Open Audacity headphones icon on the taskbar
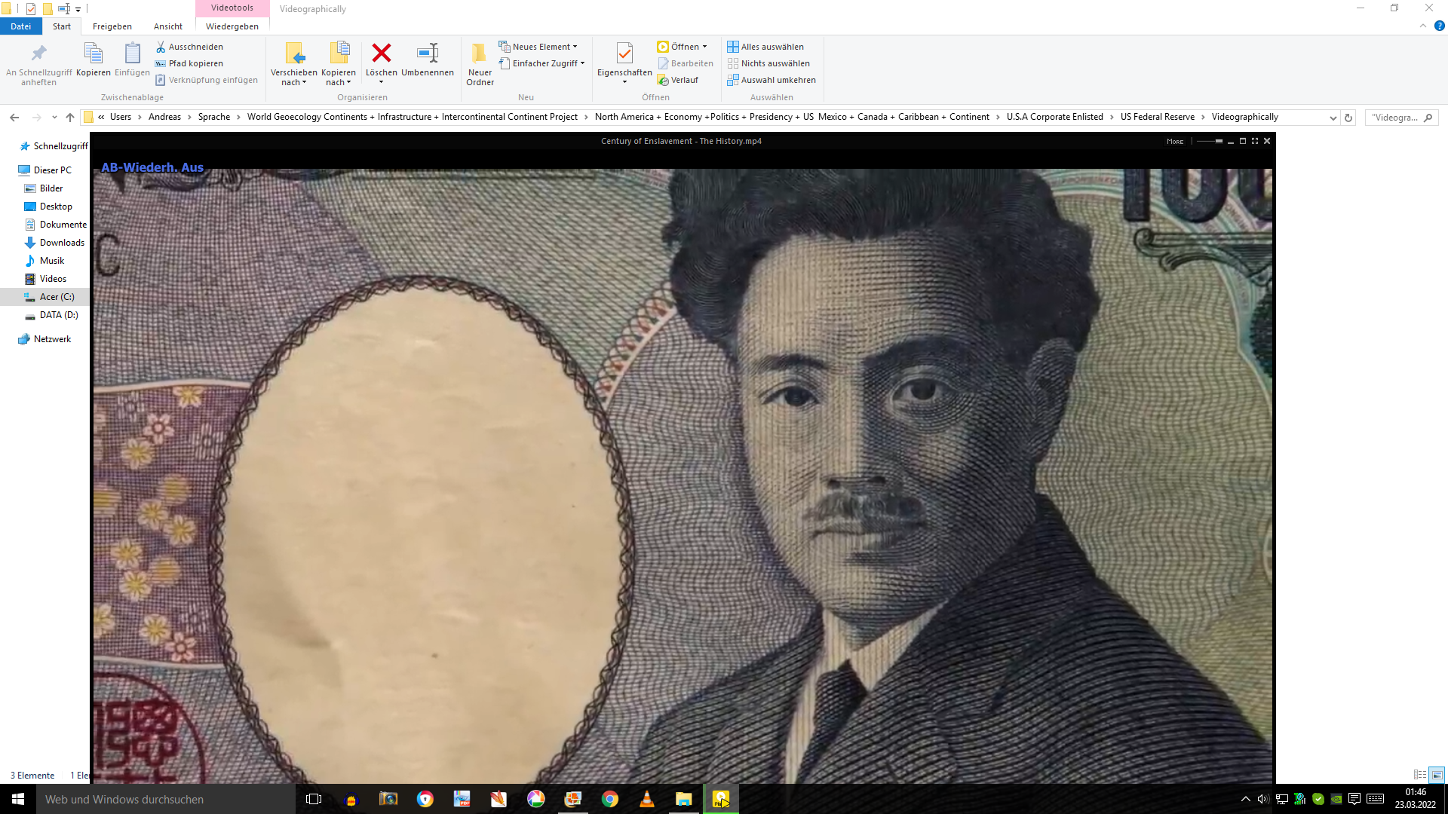 pos(351,799)
